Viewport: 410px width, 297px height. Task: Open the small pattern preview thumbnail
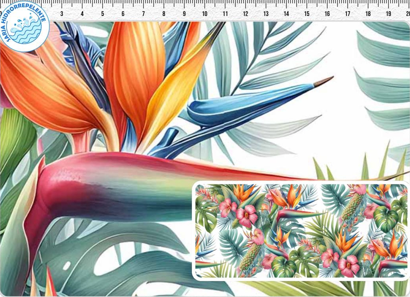pos(301,231)
